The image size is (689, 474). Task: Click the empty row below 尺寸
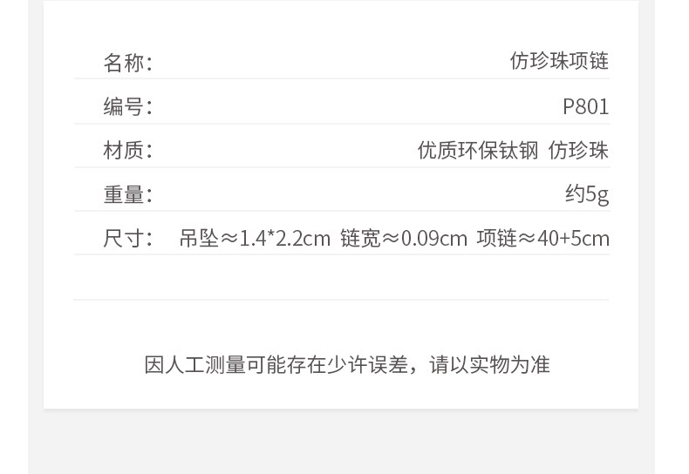341,277
